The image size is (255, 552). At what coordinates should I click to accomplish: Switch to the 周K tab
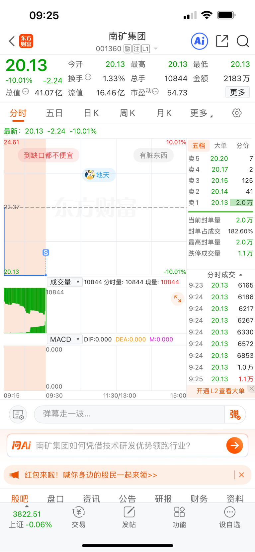(127, 113)
